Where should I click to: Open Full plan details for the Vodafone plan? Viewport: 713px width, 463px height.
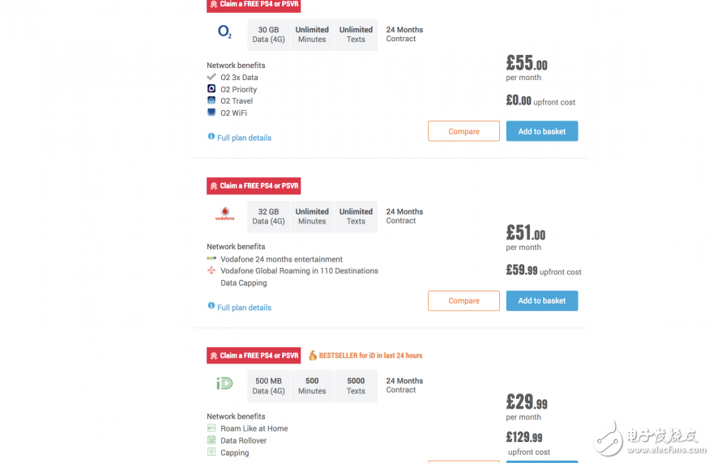(244, 308)
